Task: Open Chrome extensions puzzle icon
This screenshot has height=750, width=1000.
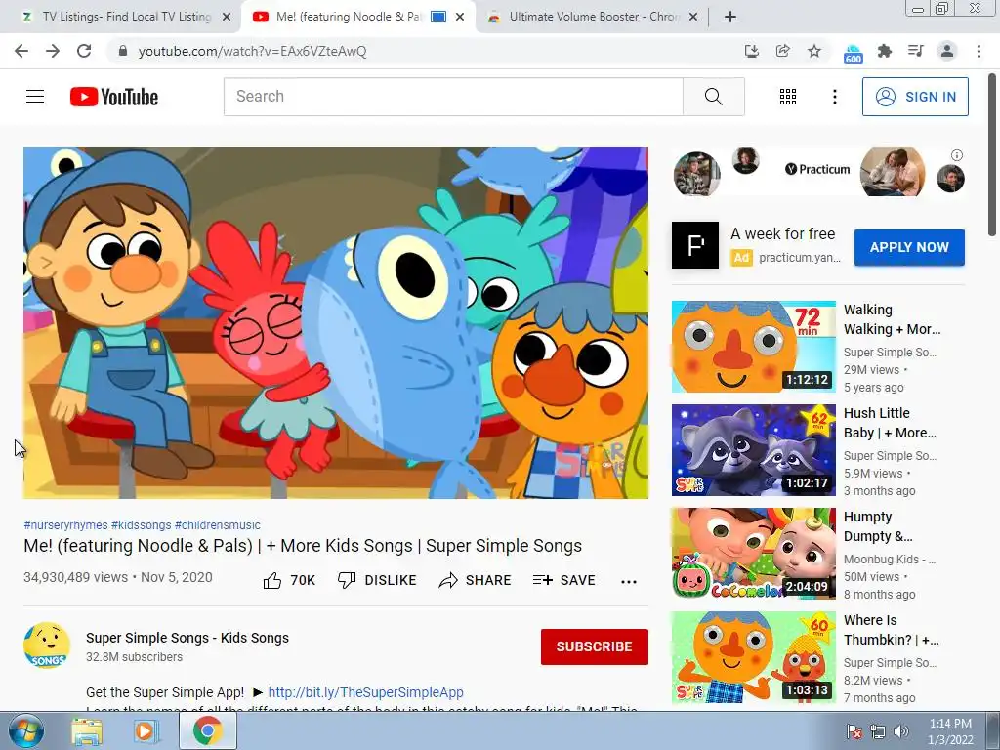Action: click(x=885, y=51)
